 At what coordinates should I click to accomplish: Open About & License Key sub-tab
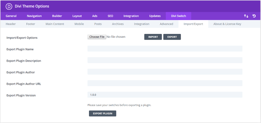(x=227, y=24)
